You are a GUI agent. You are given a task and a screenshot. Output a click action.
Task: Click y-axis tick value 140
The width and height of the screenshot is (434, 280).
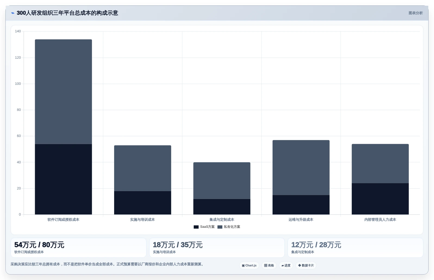[x=18, y=31]
